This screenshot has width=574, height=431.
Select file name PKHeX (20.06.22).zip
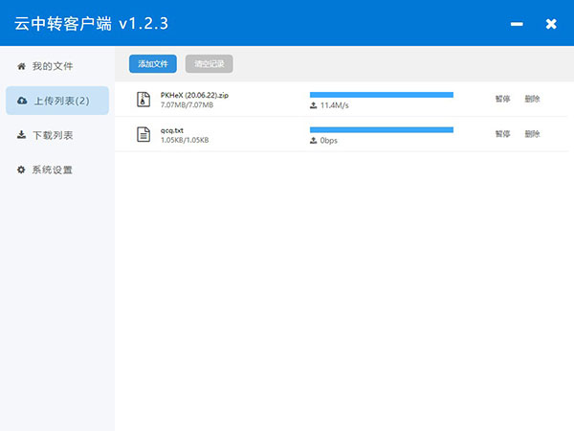(x=194, y=95)
